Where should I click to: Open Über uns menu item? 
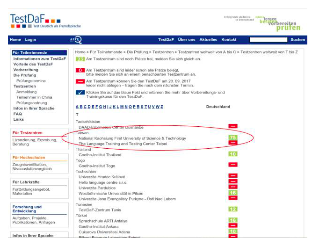[187, 40]
